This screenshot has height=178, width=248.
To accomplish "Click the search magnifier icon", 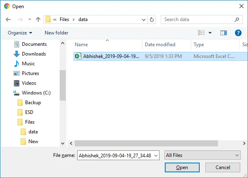I will coord(237,19).
